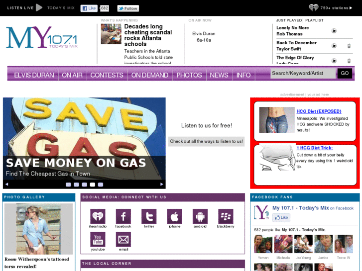
Task: Open the On Air menu
Action: click(x=72, y=75)
